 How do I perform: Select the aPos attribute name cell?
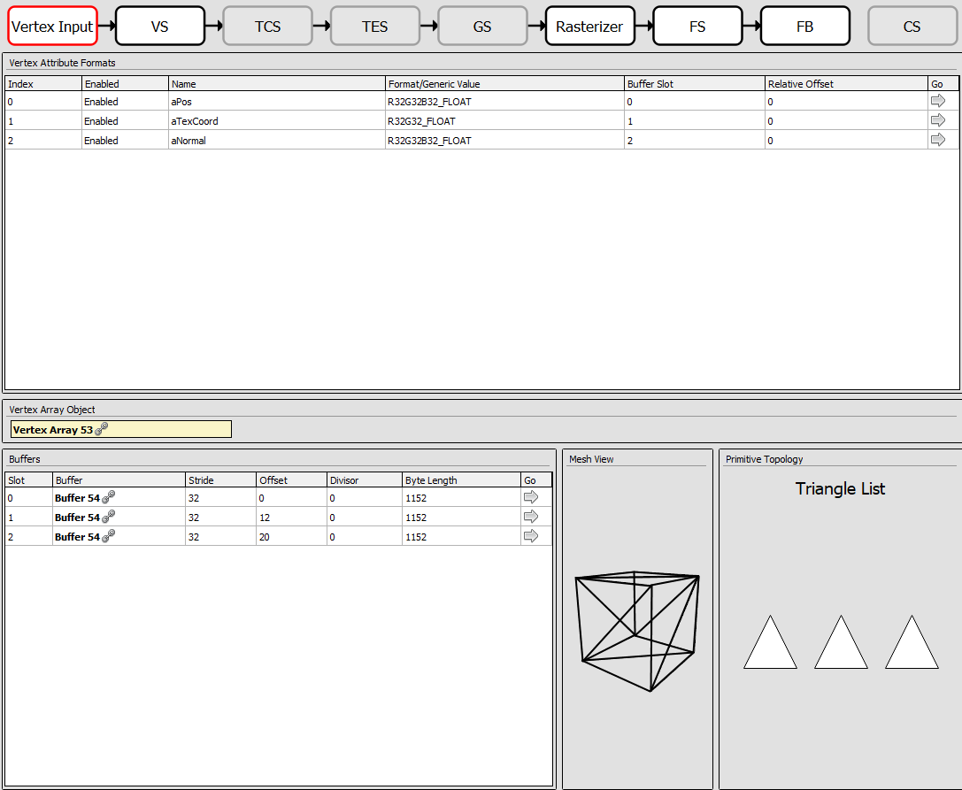pyautogui.click(x=277, y=102)
